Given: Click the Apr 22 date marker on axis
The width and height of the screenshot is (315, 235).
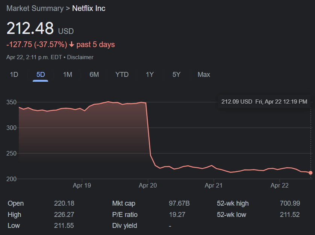Looking at the screenshot, I should click(279, 185).
